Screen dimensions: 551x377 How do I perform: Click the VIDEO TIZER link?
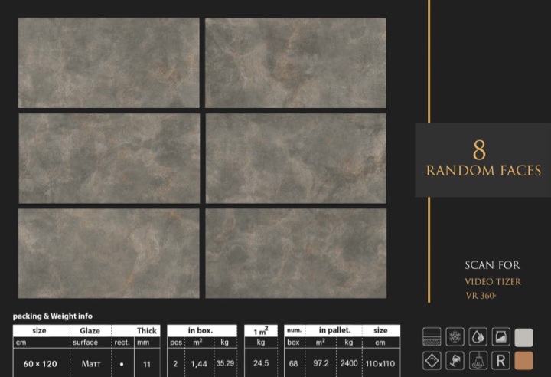point(493,282)
